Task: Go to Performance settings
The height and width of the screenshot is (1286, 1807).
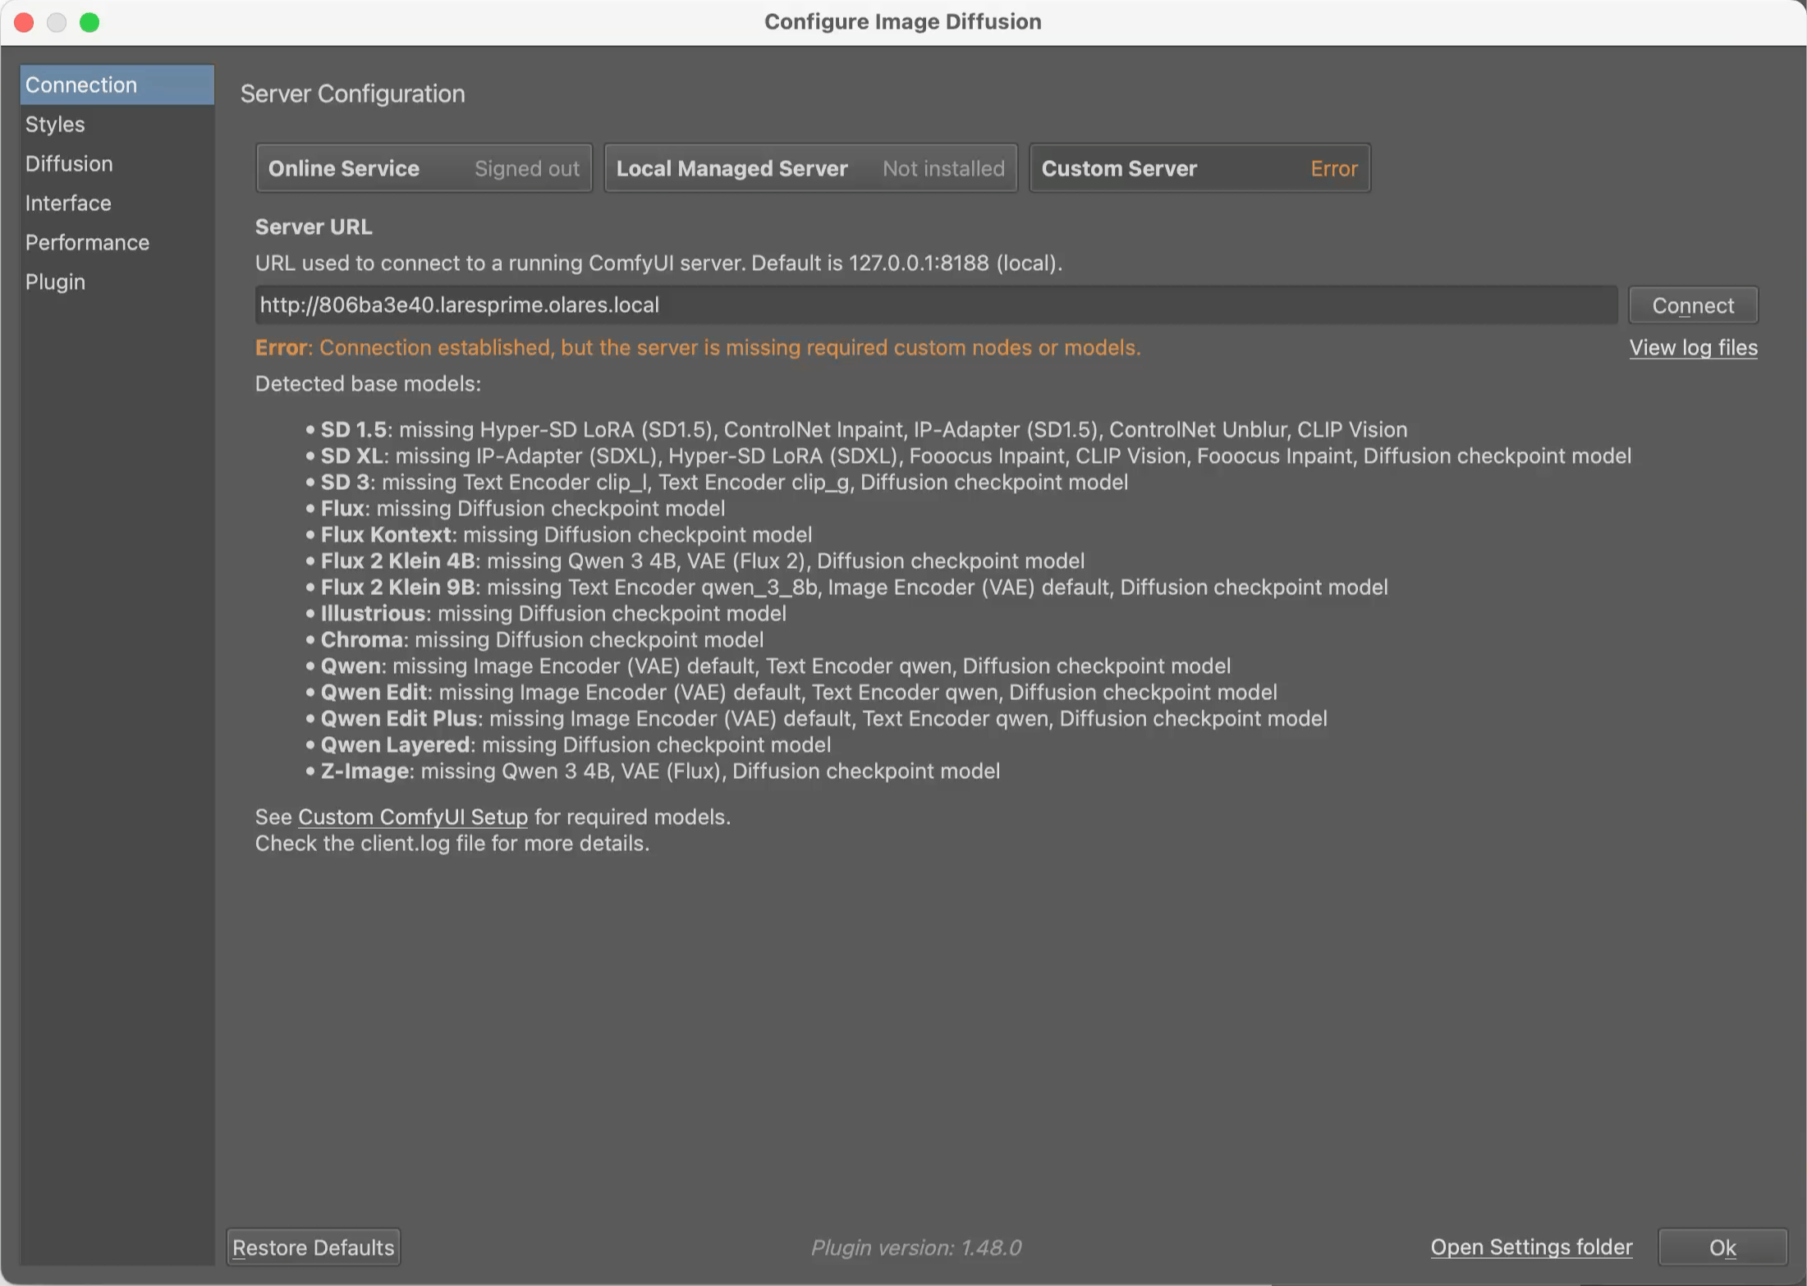Action: pyautogui.click(x=87, y=242)
